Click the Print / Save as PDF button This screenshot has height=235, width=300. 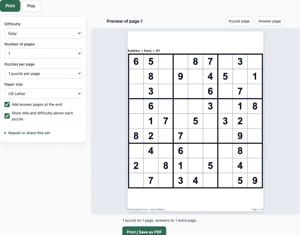coord(144,231)
